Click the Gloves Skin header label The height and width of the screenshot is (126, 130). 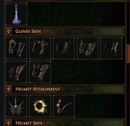pos(28,31)
